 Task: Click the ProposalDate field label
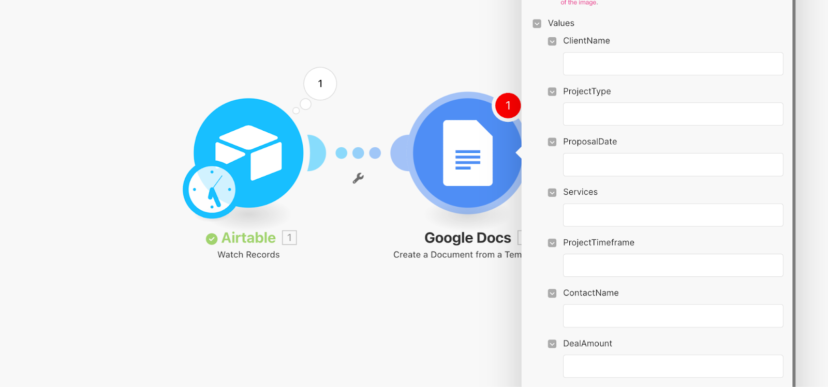click(x=590, y=142)
